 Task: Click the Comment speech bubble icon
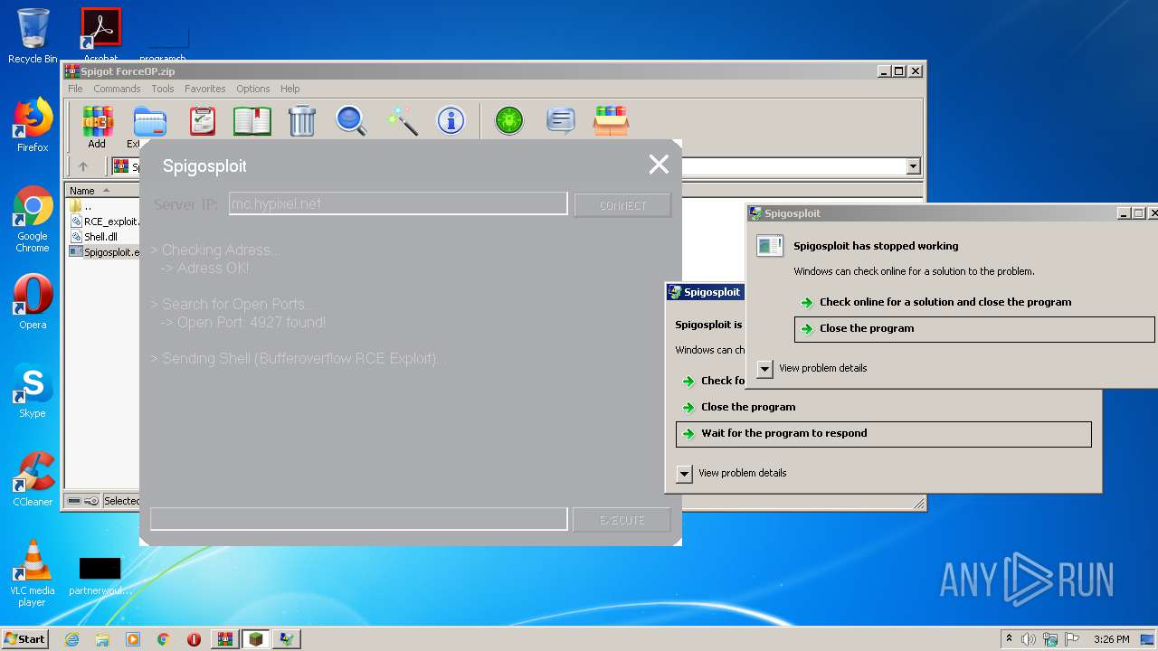(x=560, y=121)
